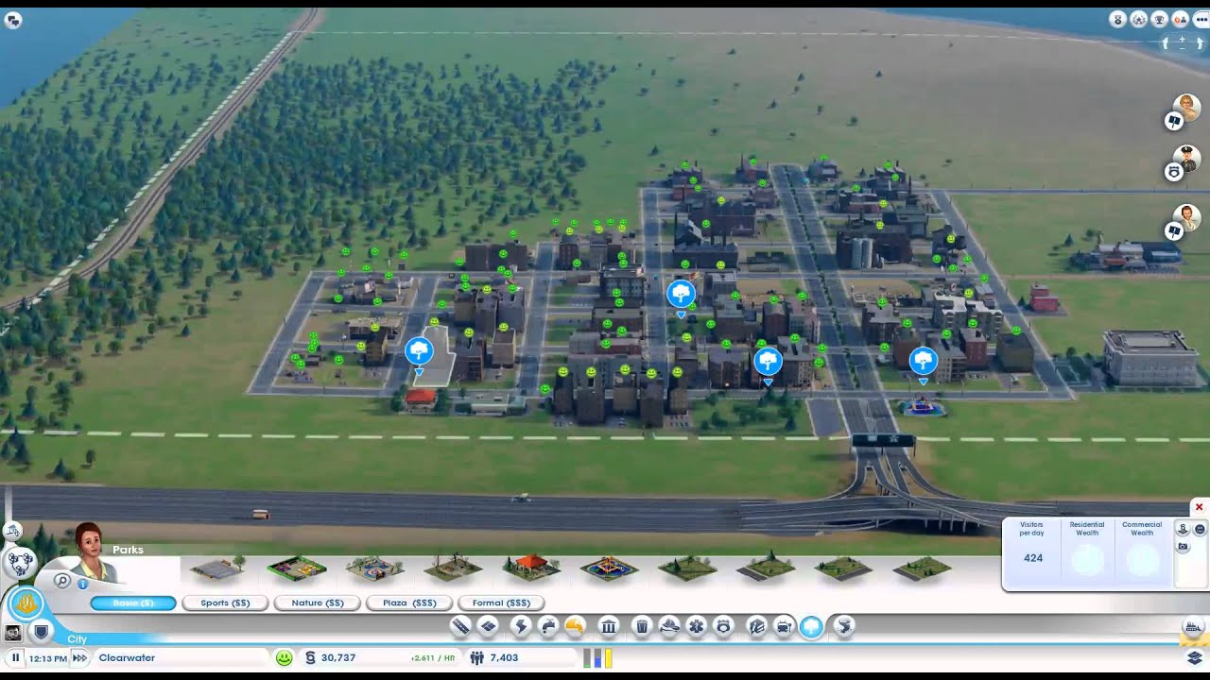Click the player avatar portrait

(x=13, y=632)
